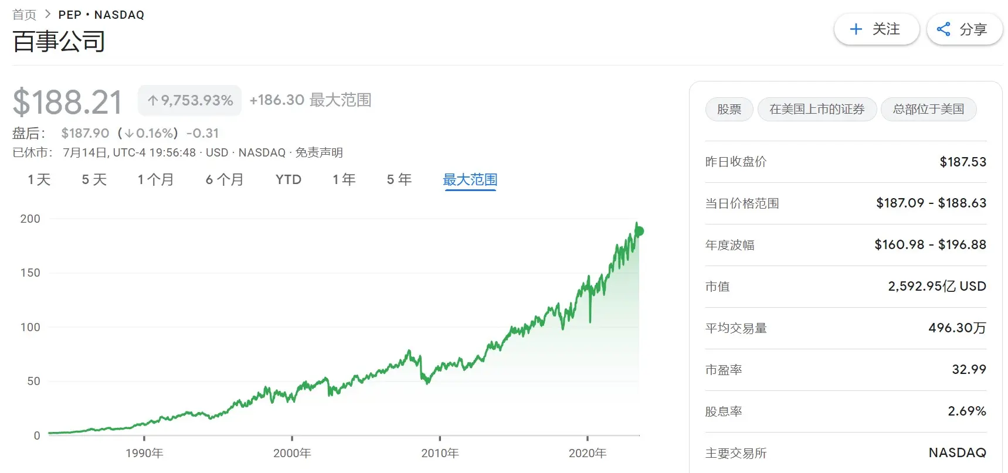Switch chart range to 5天
Image resolution: width=1008 pixels, height=473 pixels.
tap(94, 180)
